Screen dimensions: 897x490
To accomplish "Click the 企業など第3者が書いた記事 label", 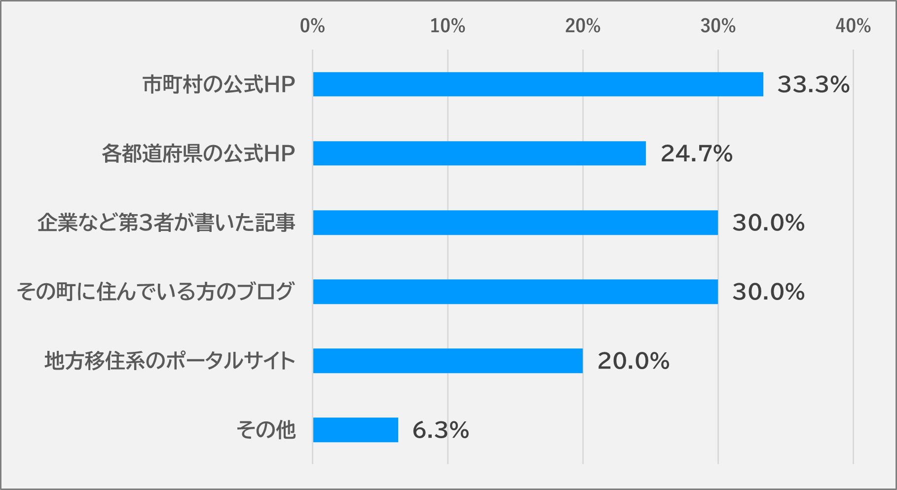I will 166,223.
